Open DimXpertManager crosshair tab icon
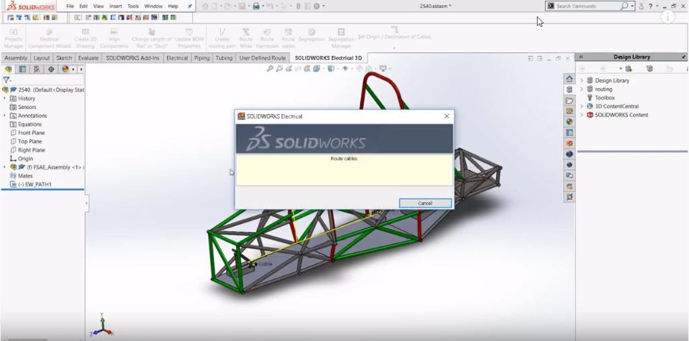Viewport: 689px width, 341px height. pos(51,69)
